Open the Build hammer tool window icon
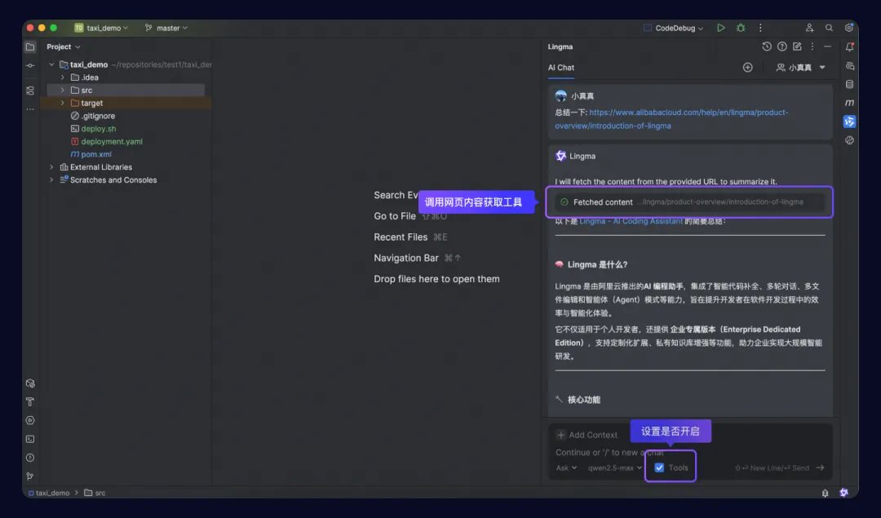881x518 pixels. (x=30, y=401)
